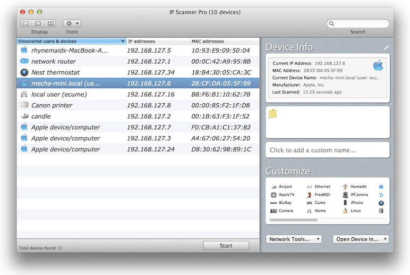Click the wrench icon beside Device Info
Image resolution: width=410 pixels, height=275 pixels.
(386, 48)
